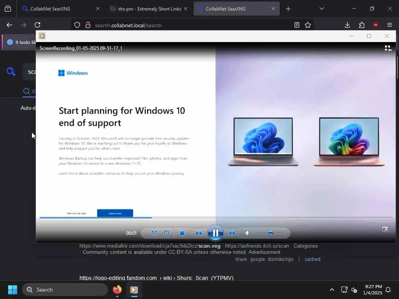Switch Media Player to full screen
399x299 pixels.
click(385, 230)
